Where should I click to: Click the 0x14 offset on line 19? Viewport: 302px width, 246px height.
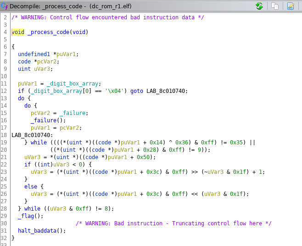156,143
